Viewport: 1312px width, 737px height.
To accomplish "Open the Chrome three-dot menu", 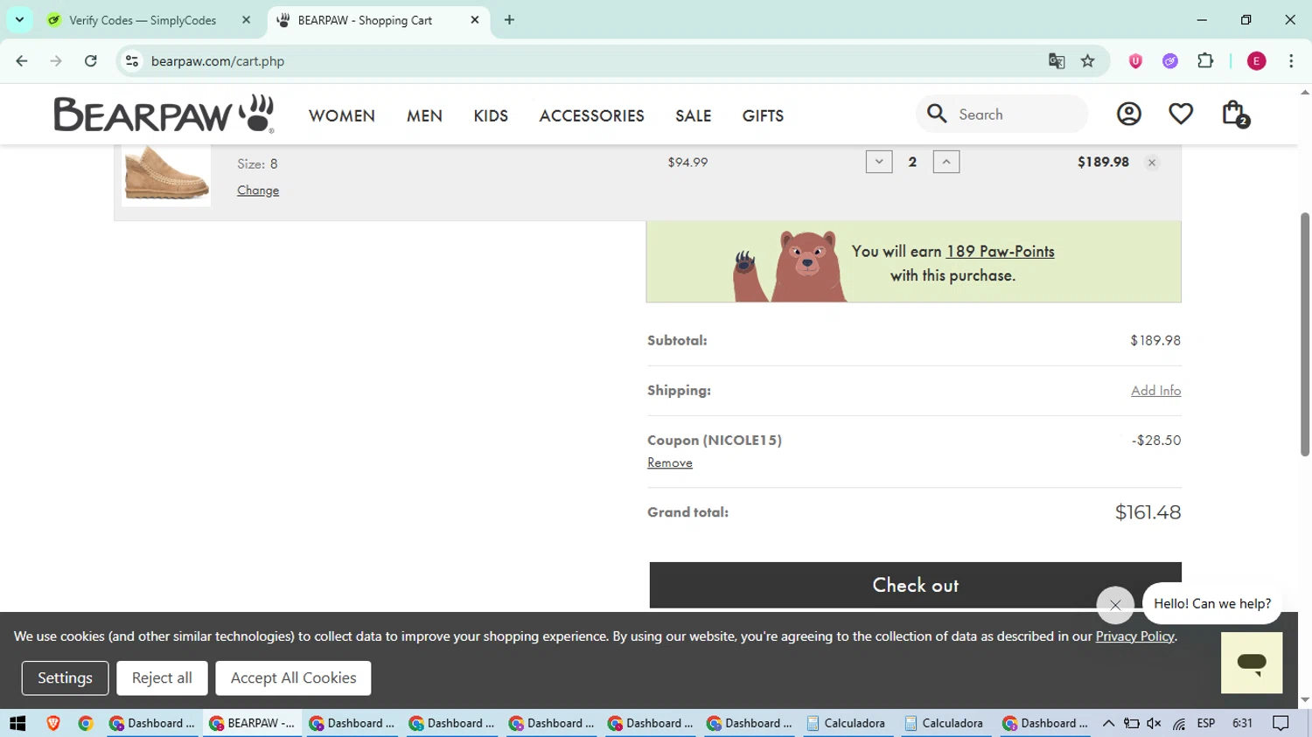I will (x=1291, y=61).
